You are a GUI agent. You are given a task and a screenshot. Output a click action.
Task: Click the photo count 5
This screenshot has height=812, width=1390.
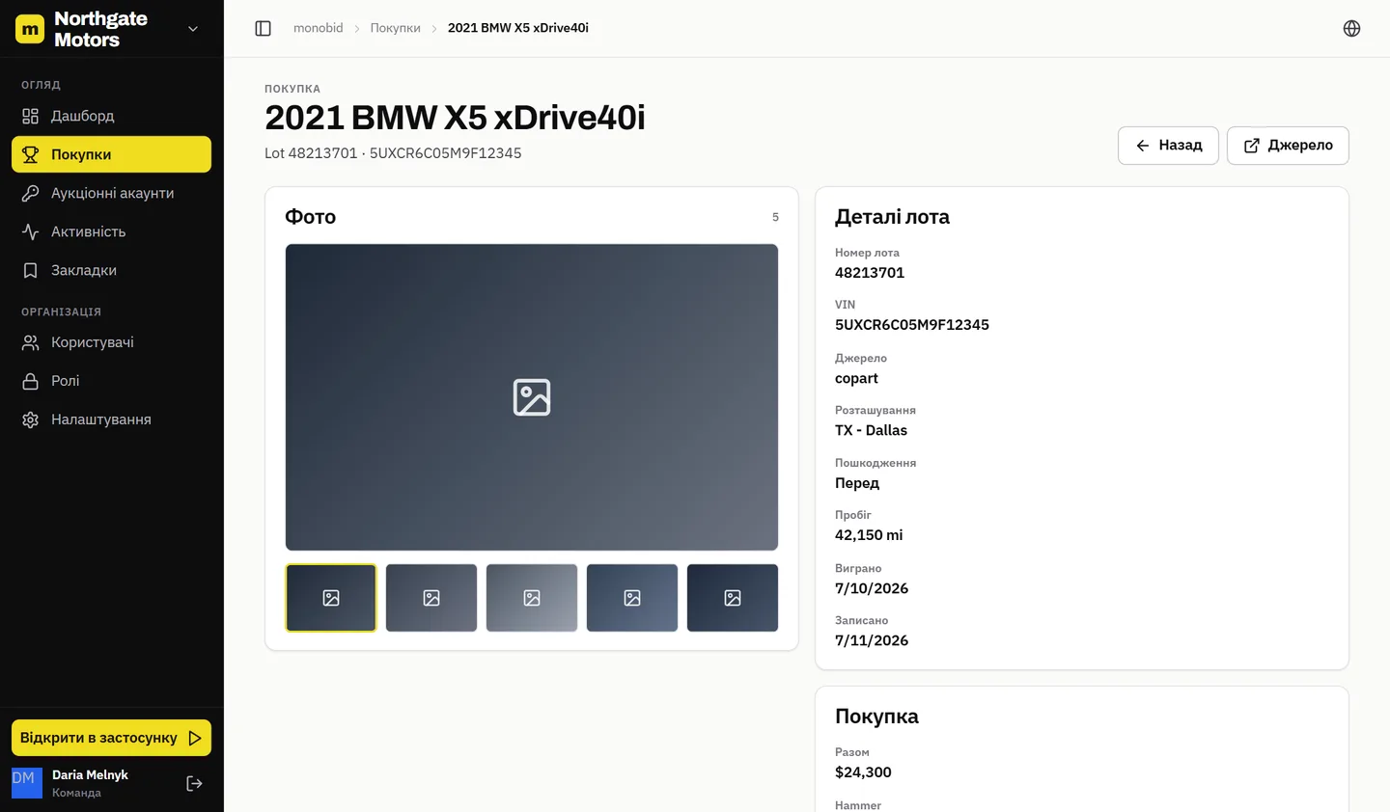pyautogui.click(x=775, y=217)
